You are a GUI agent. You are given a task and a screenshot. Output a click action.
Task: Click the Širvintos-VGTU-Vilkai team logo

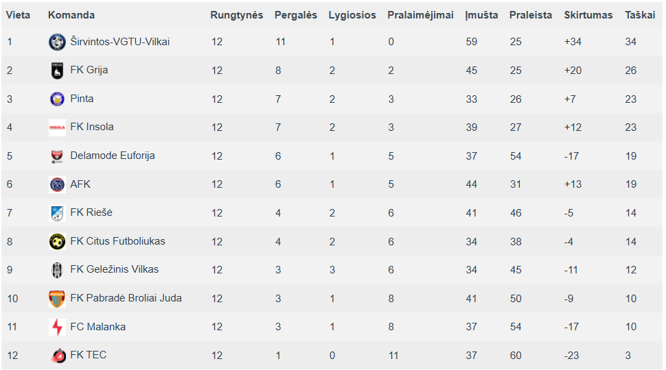pyautogui.click(x=57, y=42)
